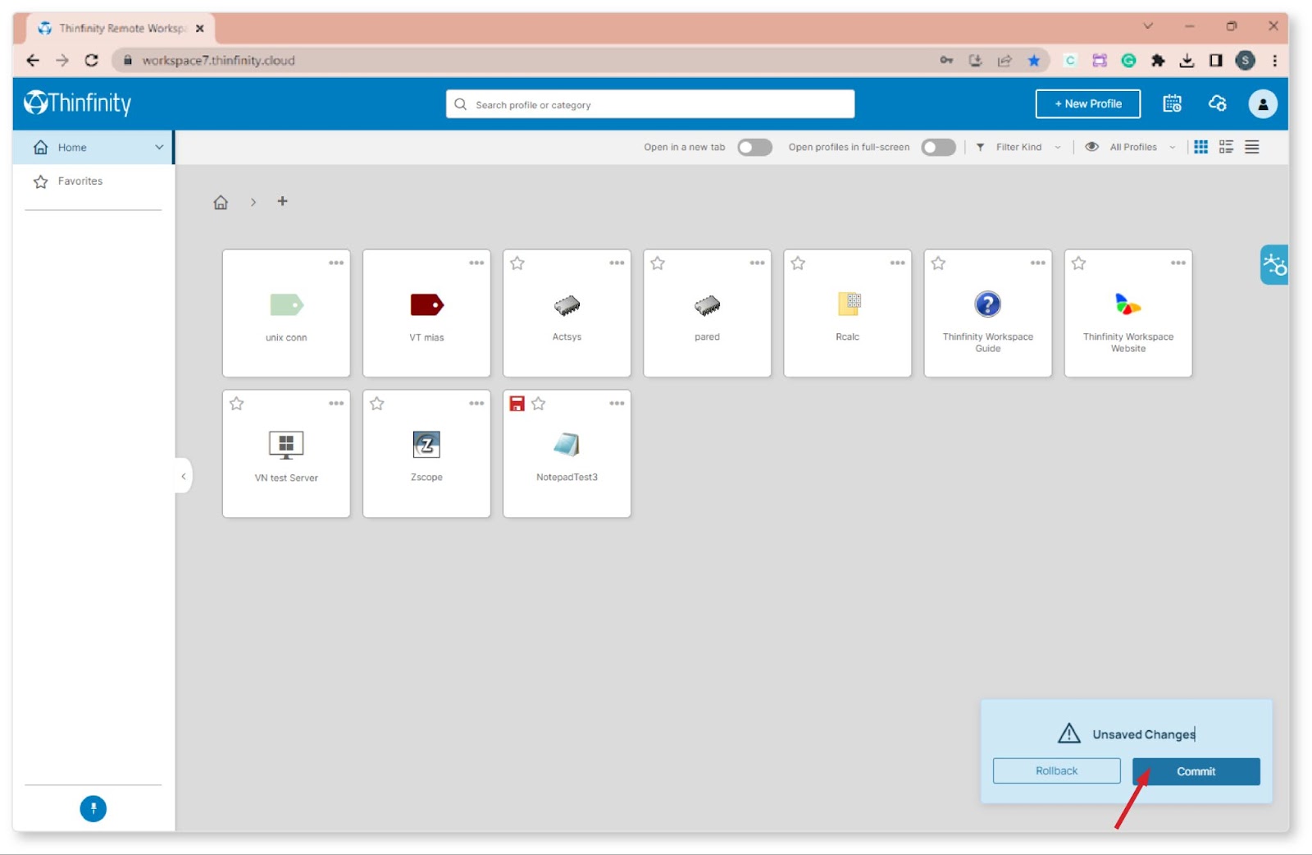Screen dimensions: 1312x855
Task: Launch the VN test Server icon
Action: click(x=286, y=445)
